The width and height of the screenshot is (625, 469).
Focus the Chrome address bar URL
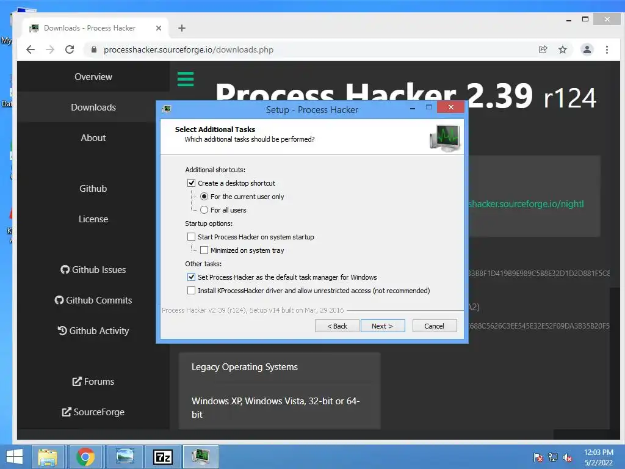point(189,50)
